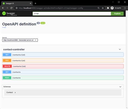Viewport: 128px width, 109px height.
Task: Open the Servers dropdown
Action: (x=20, y=40)
